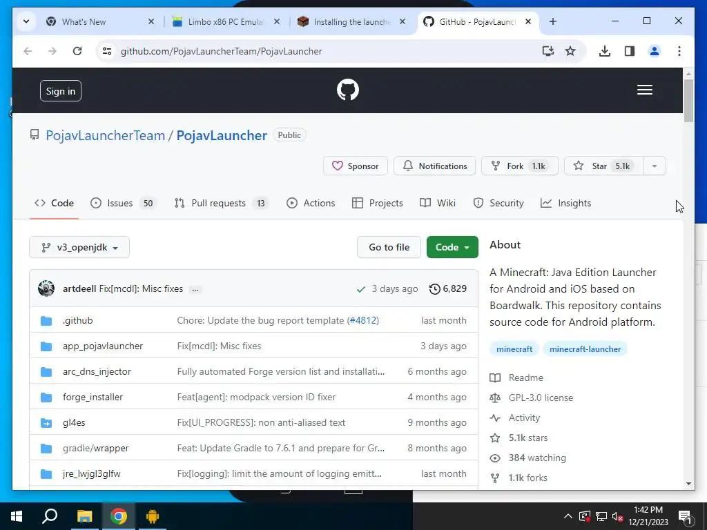Open the commit history clock icon 6,829
The width and height of the screenshot is (707, 530).
447,288
